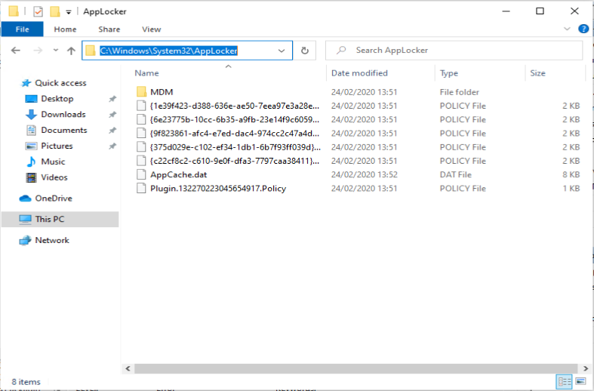
Task: Switch to Details view layout
Action: tap(565, 381)
